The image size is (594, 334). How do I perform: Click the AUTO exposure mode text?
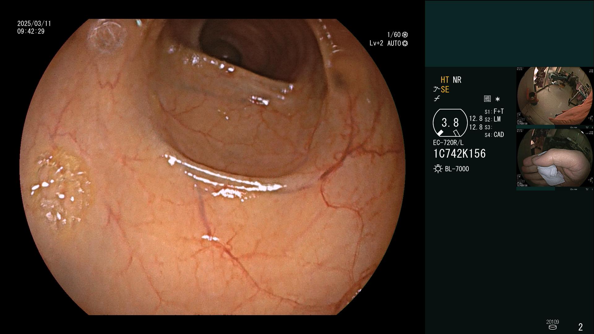point(394,43)
